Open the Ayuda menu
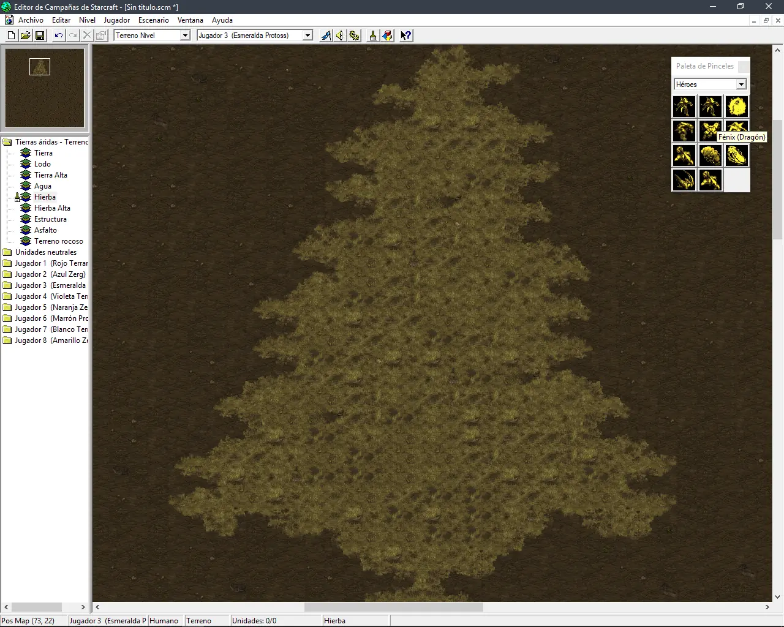 [x=222, y=20]
